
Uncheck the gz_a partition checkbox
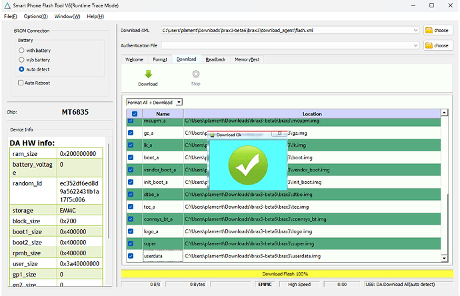coord(131,133)
